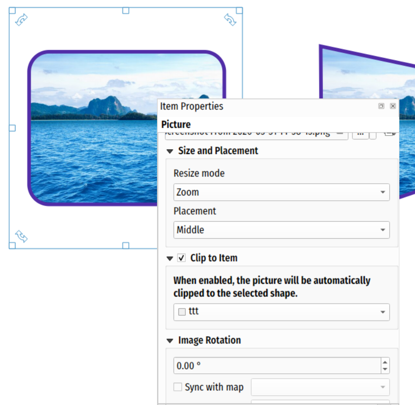Open the Sync with map dropdown
The height and width of the screenshot is (405, 415).
click(x=320, y=387)
